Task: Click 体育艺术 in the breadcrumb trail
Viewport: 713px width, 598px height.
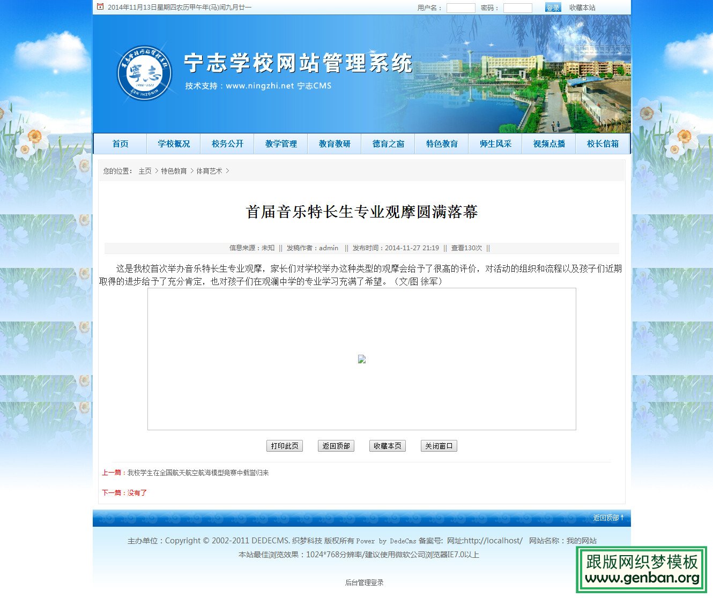Action: (208, 170)
